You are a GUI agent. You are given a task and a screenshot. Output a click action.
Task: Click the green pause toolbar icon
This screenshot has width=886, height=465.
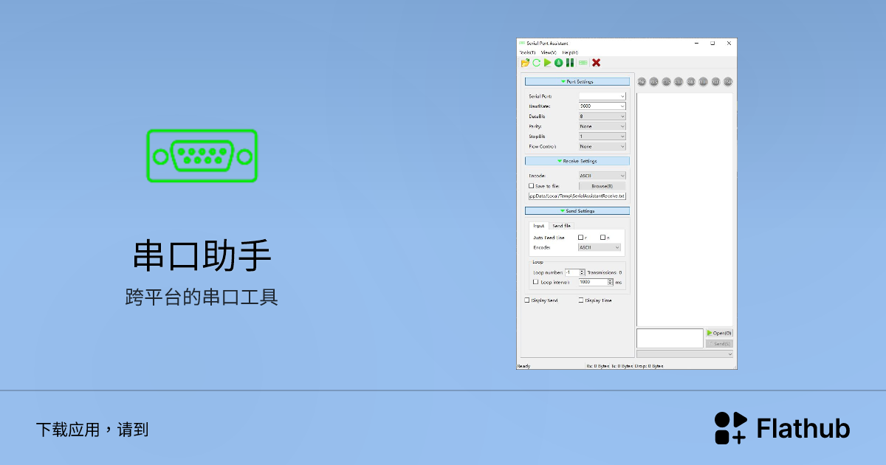pos(569,63)
